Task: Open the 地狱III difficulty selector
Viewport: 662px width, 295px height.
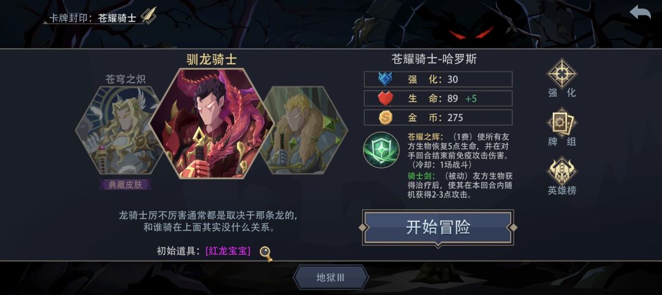Action: [331, 277]
